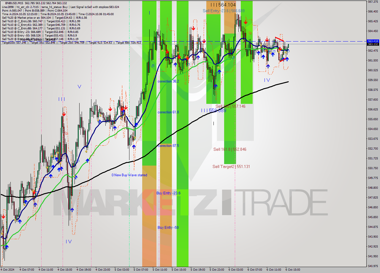Click the 540.975 price axis value

[373, 266]
